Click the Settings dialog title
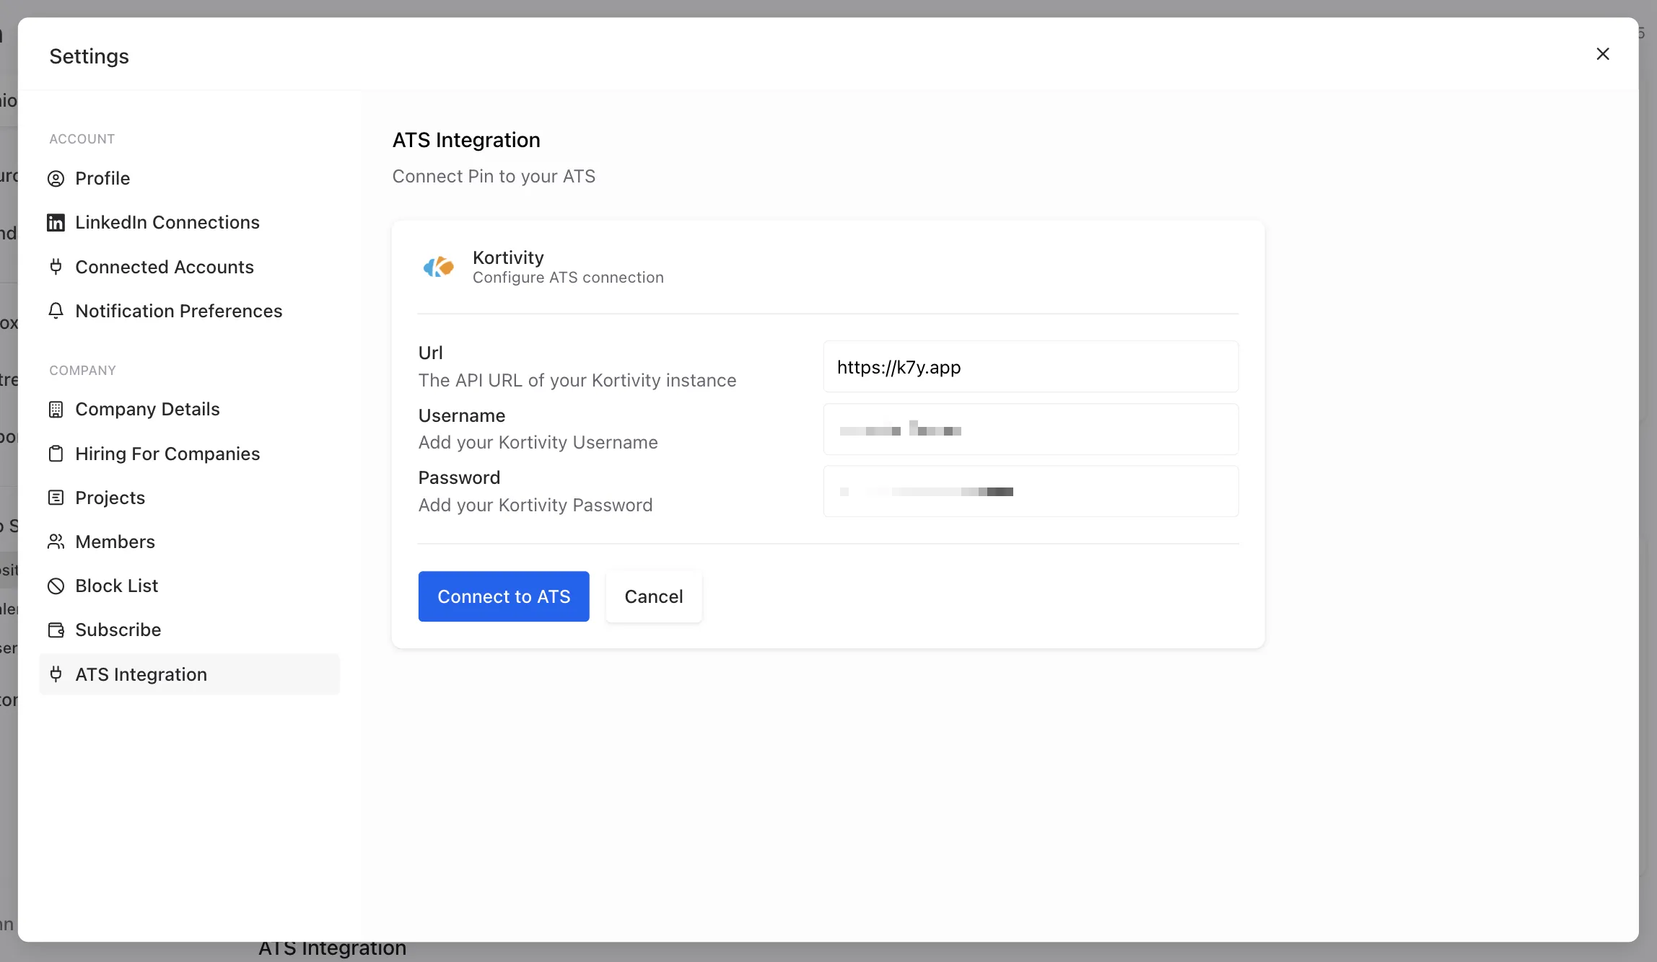Image resolution: width=1657 pixels, height=962 pixels. (89, 56)
